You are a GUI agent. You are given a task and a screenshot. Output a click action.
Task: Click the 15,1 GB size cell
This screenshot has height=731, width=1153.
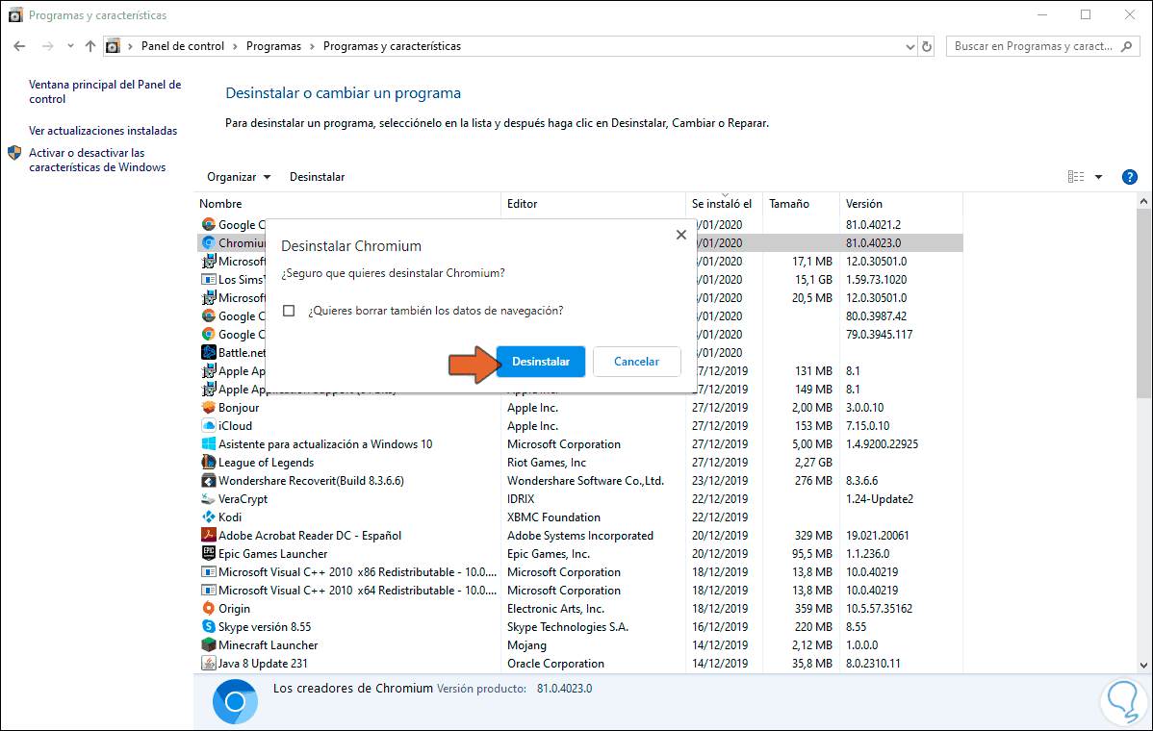click(x=813, y=280)
